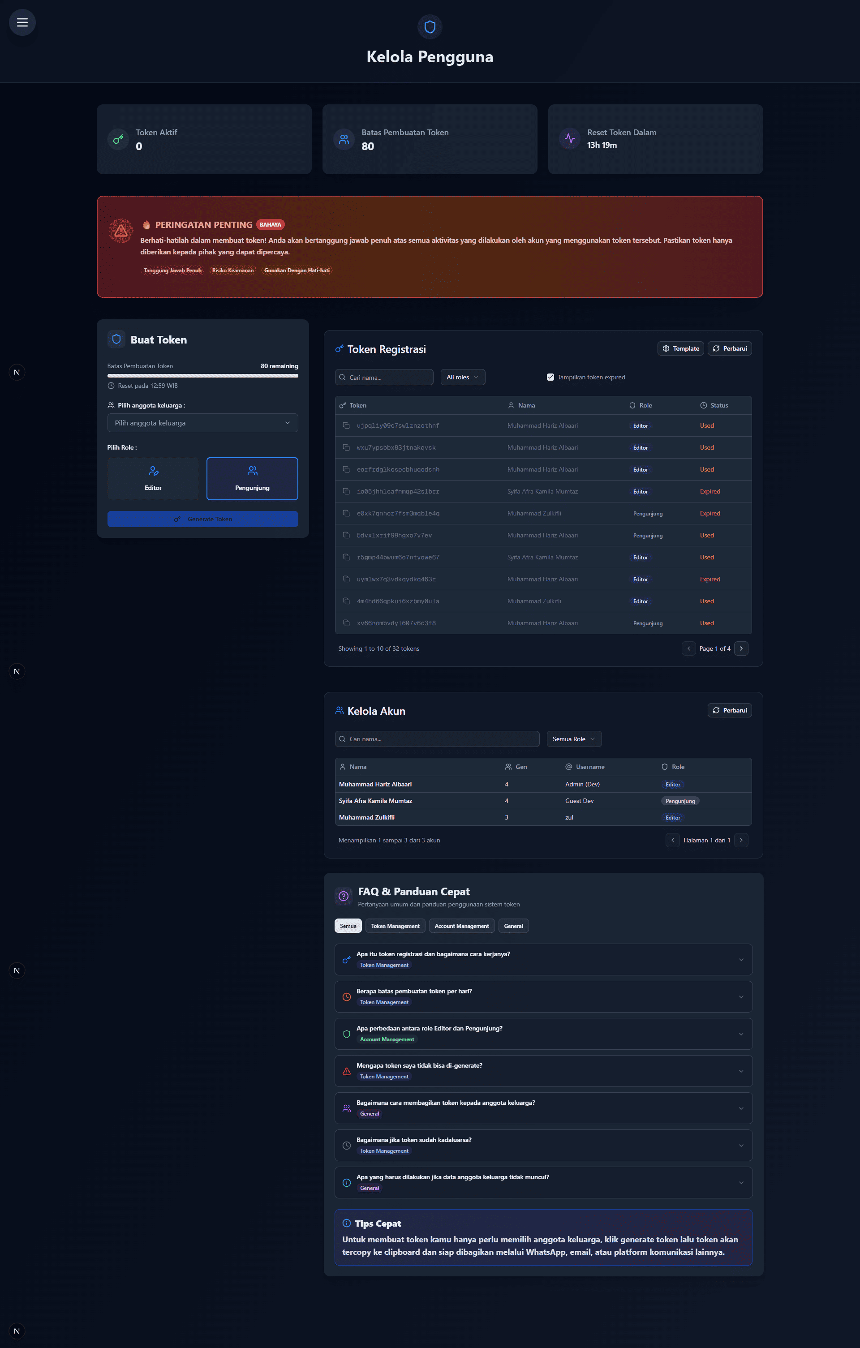860x1348 pixels.
Task: Click the Syifa Afra Kamila Mumtaz account row
Action: tap(543, 801)
